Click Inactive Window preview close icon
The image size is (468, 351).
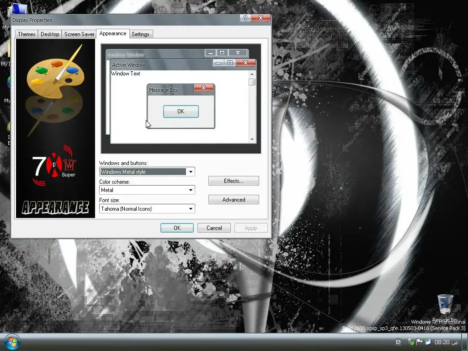[x=238, y=53]
